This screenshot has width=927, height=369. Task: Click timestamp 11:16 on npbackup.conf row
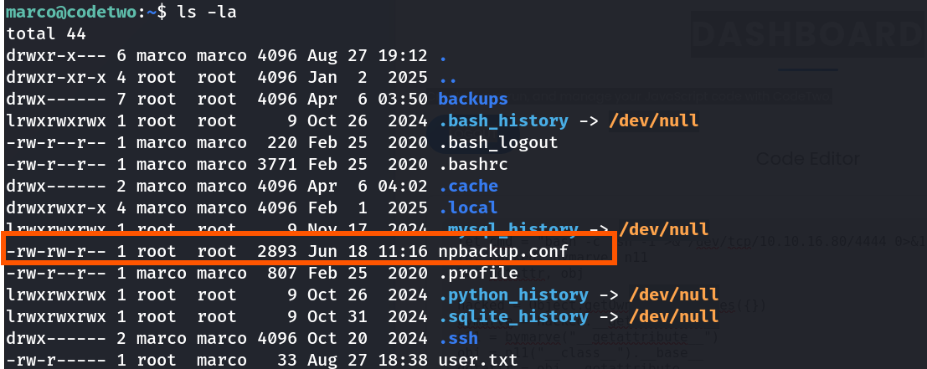403,252
